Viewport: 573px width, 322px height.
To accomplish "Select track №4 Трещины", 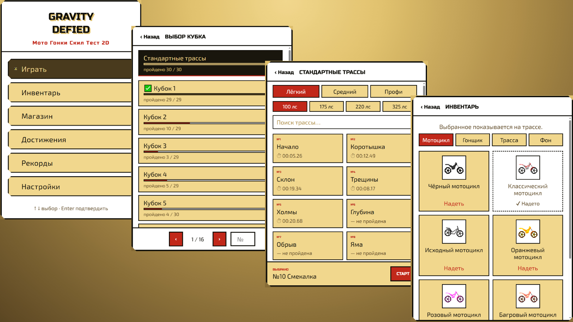I will click(379, 181).
